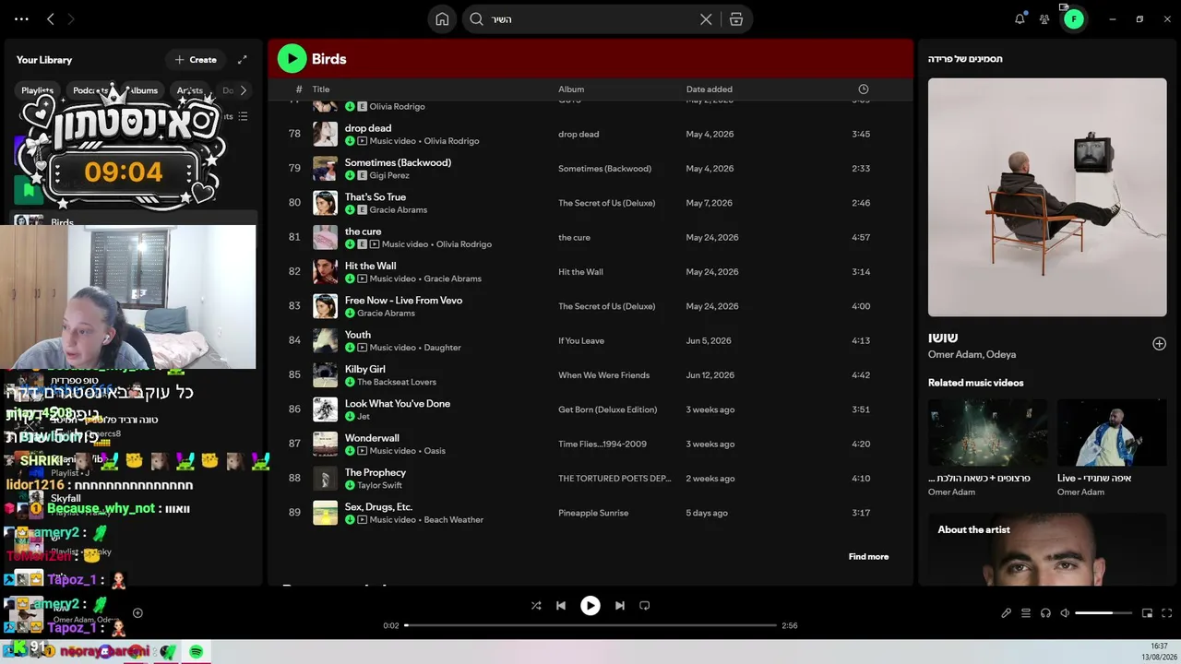Screen dimensions: 1181x664
Task: Open the artist link Daughter
Action: tap(442, 348)
